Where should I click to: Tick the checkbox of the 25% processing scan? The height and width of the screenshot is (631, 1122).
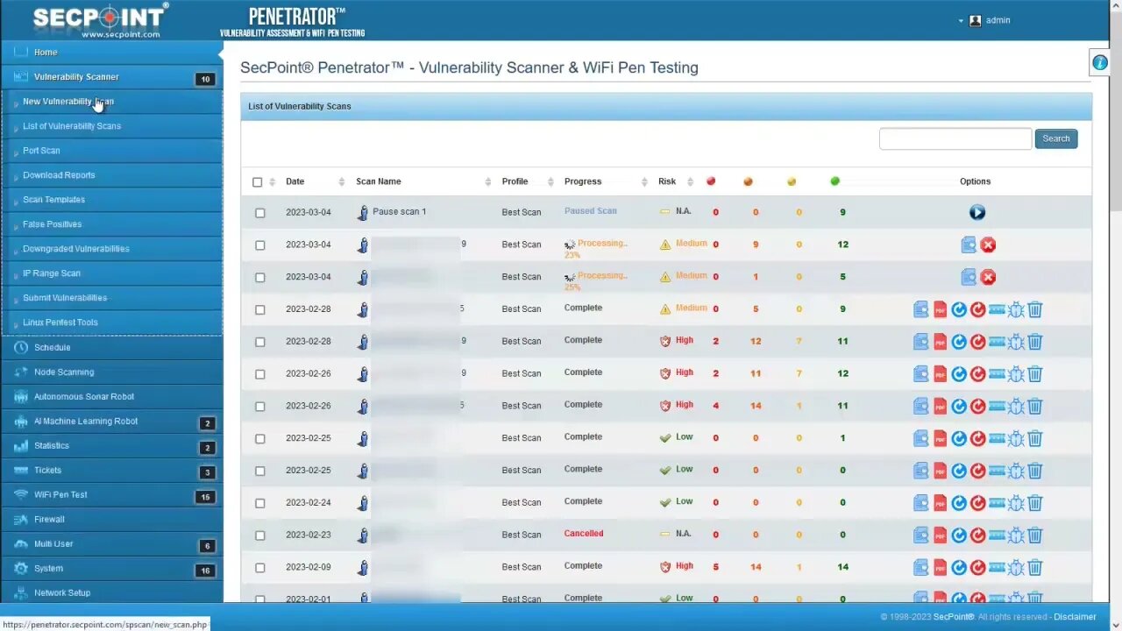pyautogui.click(x=259, y=278)
